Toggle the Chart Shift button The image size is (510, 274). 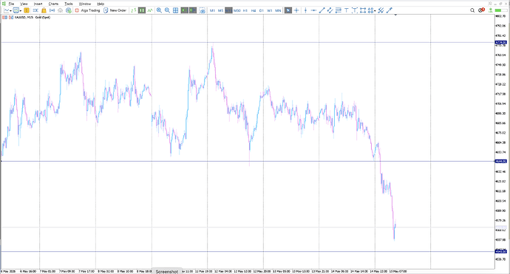click(x=193, y=10)
